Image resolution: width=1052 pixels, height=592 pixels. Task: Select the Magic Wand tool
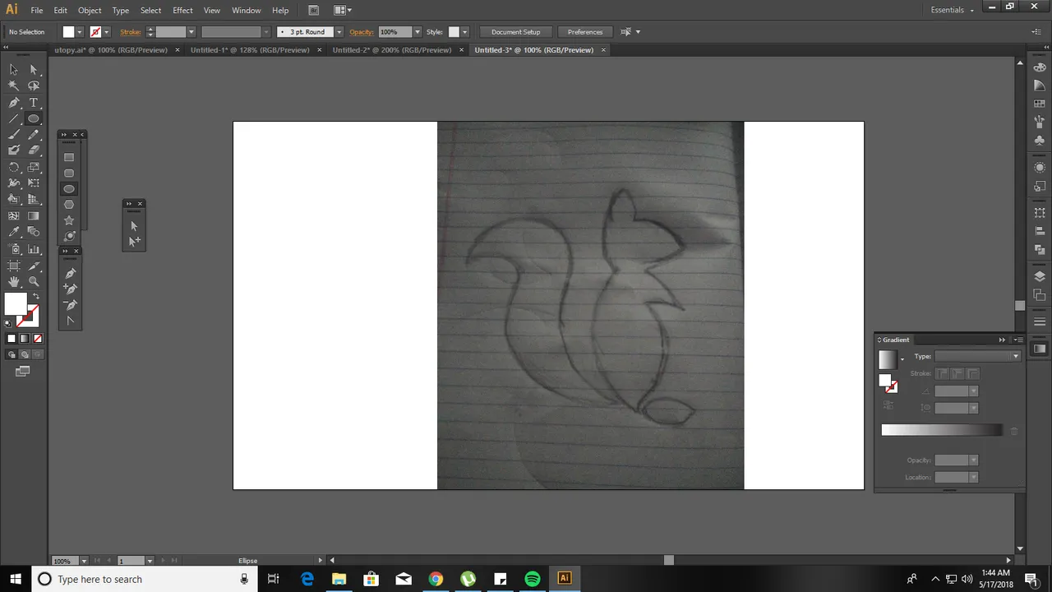(x=14, y=86)
